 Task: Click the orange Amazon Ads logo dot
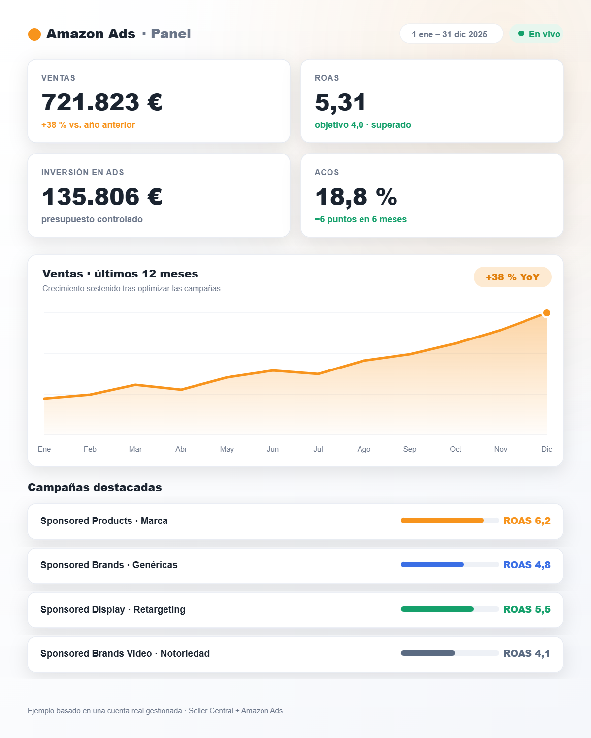[x=34, y=34]
